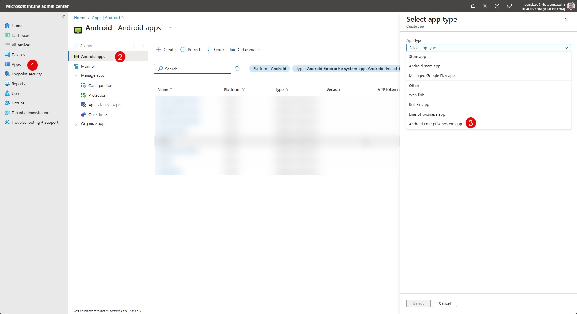
Task: Click the Cancel button
Action: (445, 303)
